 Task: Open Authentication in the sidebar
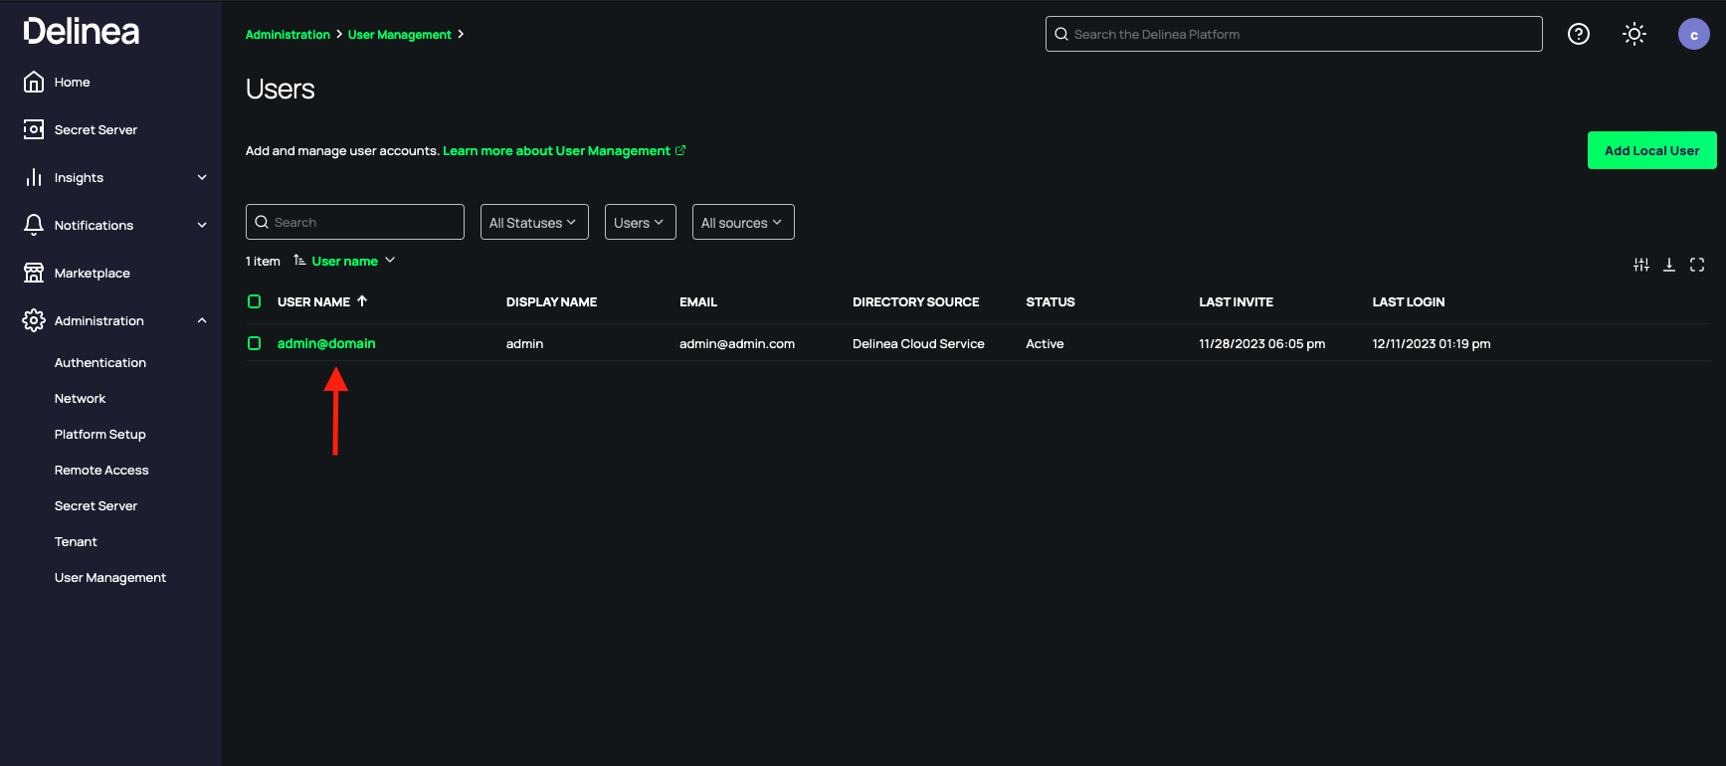pyautogui.click(x=100, y=362)
